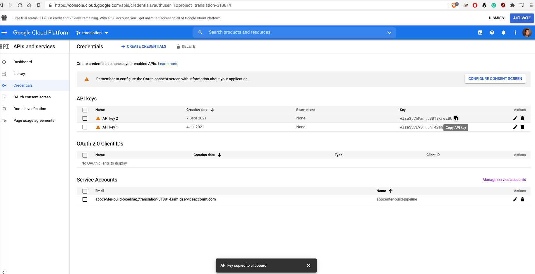Sort service accounts by Name arrow
Screen dimensions: 535x274
[x=391, y=191]
